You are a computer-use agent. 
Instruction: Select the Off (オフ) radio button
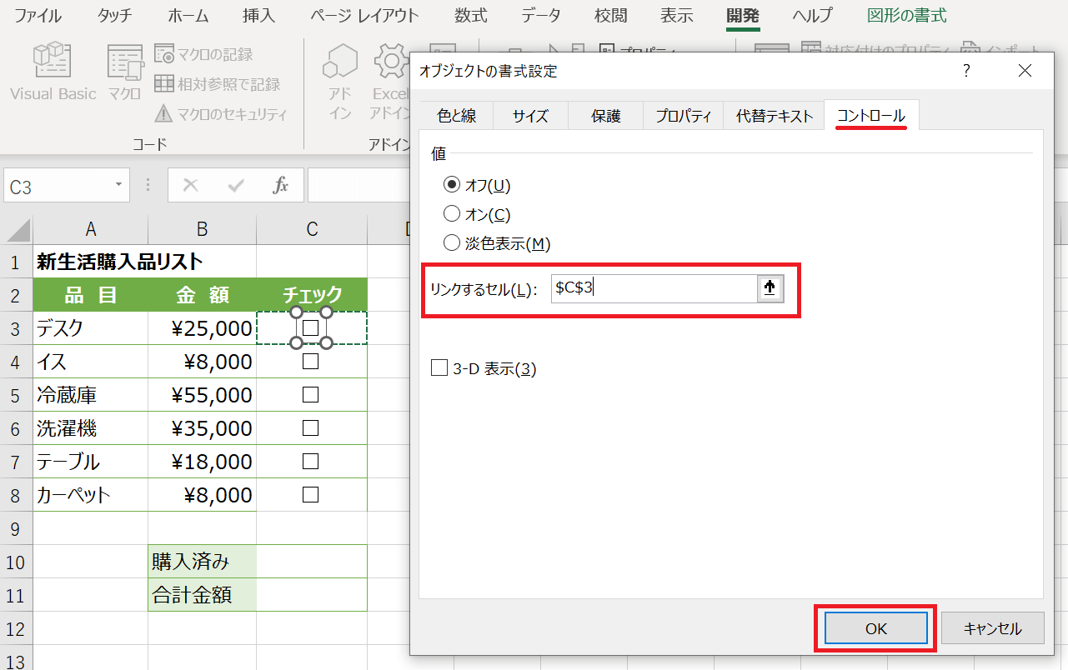point(452,184)
